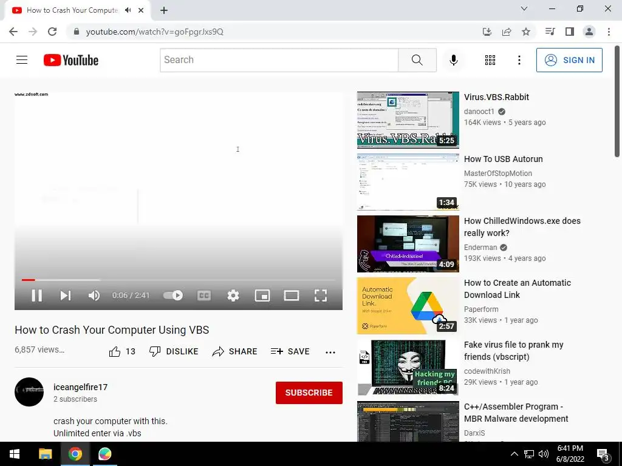622x466 pixels.
Task: Enter full screen mode
Action: [x=321, y=295]
